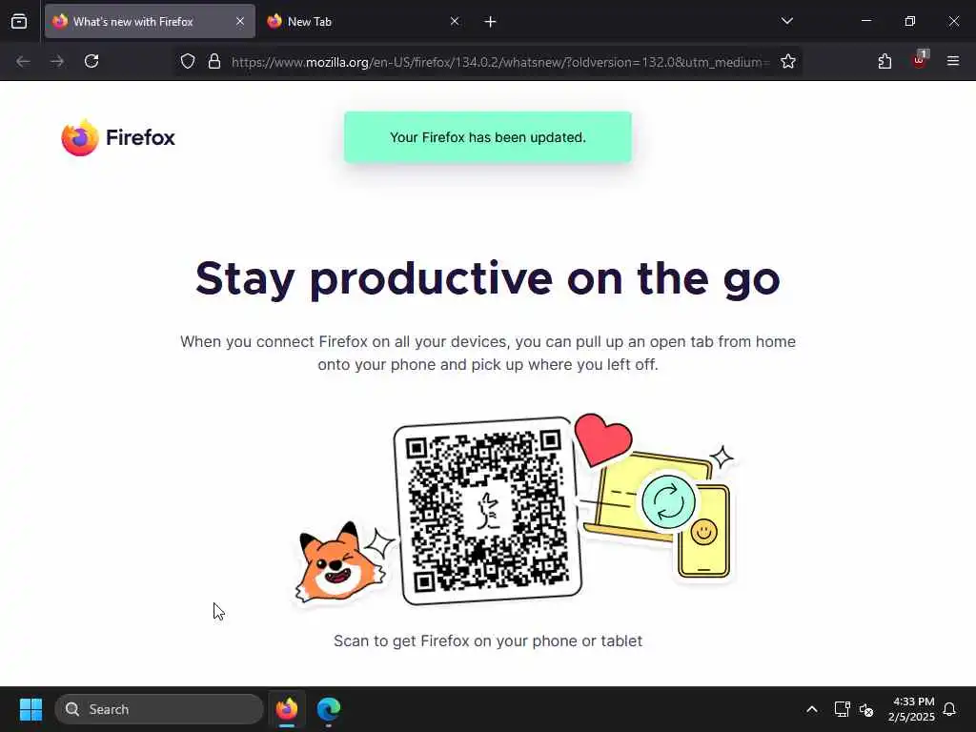Open the network status tray icon
Viewport: 976px width, 732px height.
point(842,709)
